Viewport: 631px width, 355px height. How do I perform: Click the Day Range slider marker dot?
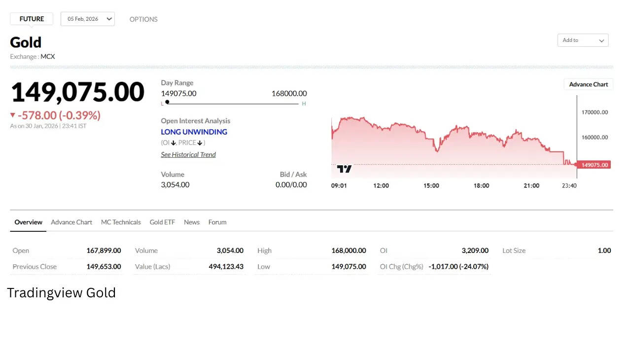(x=168, y=102)
